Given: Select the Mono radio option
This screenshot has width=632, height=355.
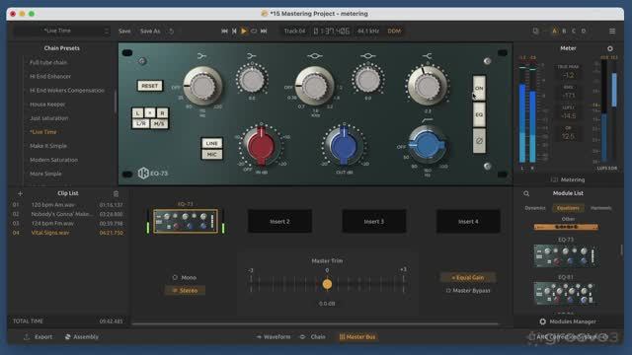Looking at the screenshot, I should pyautogui.click(x=185, y=278).
